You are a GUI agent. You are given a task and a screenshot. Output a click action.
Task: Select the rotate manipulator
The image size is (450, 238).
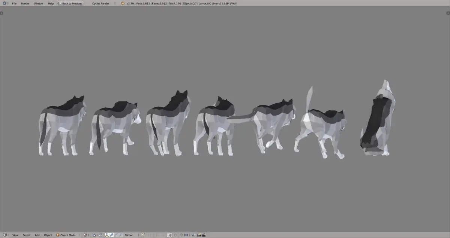click(x=116, y=235)
